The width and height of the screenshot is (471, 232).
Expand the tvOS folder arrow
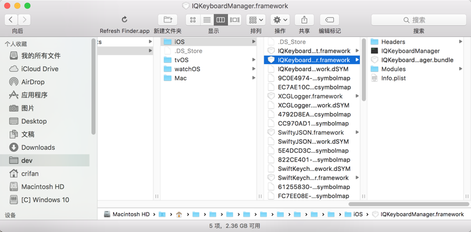pos(254,60)
